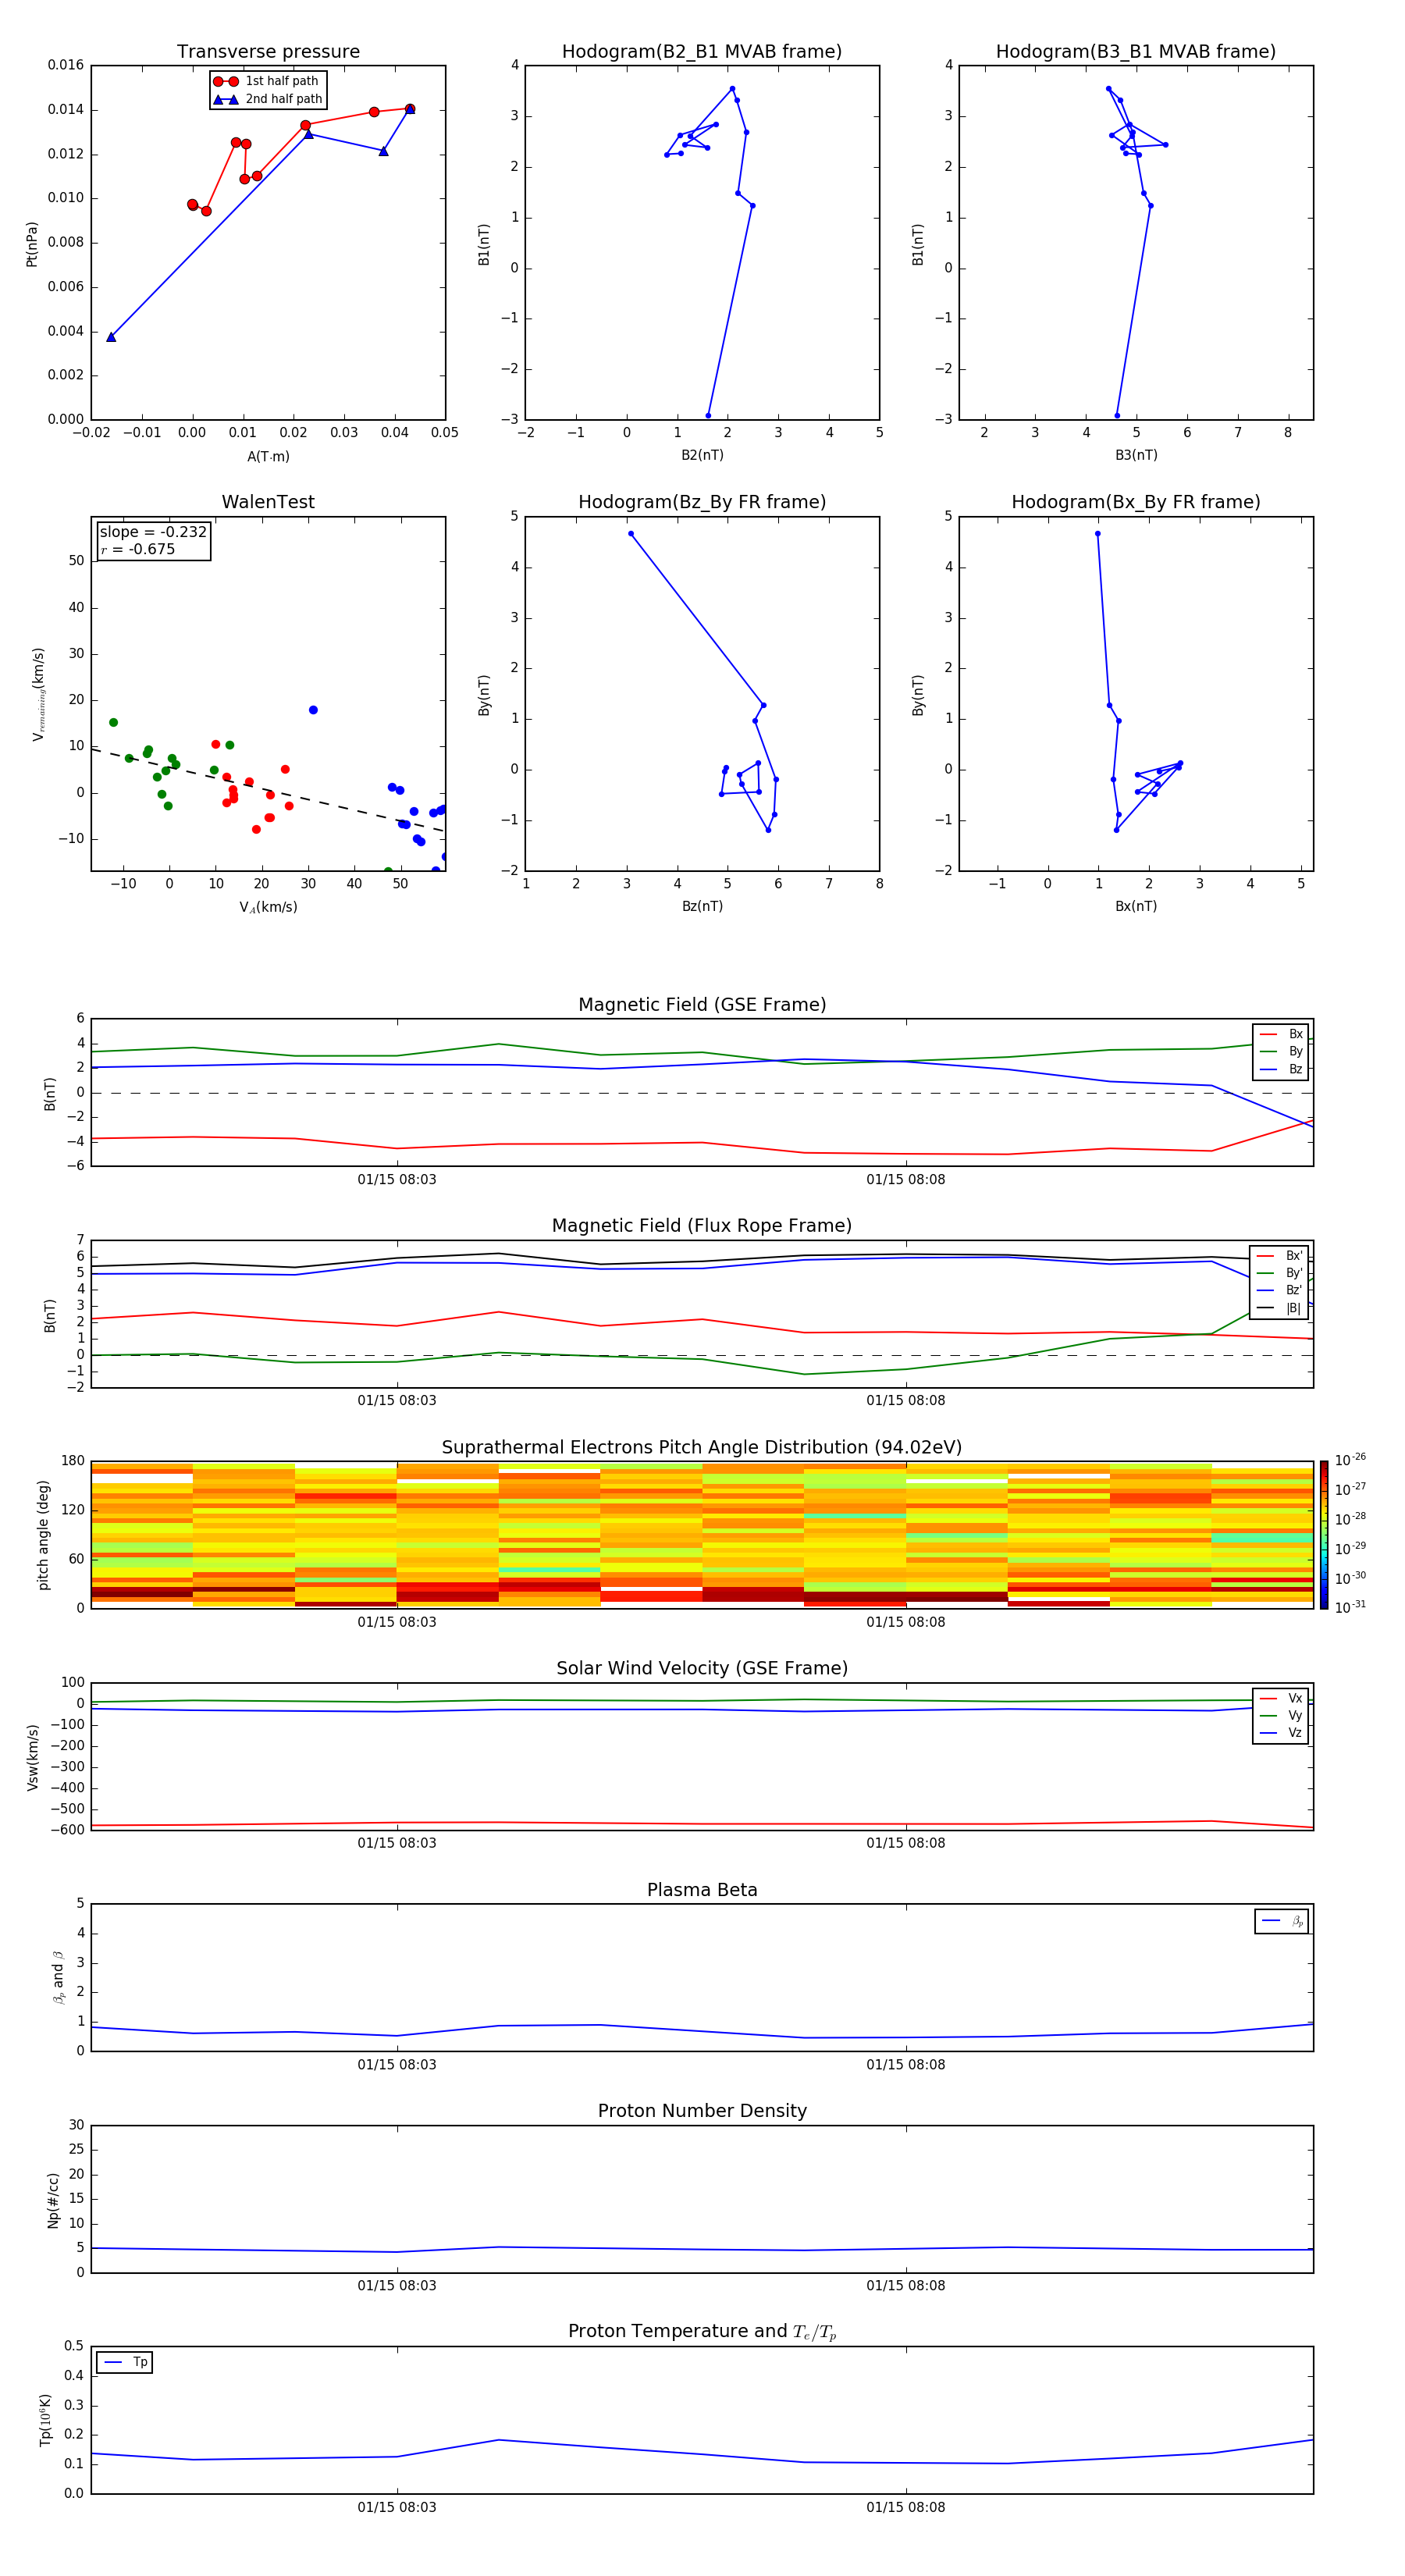Click the Hodogram(Bz_By FR frame) title
This screenshot has height=2576, width=1405.
tap(702, 502)
